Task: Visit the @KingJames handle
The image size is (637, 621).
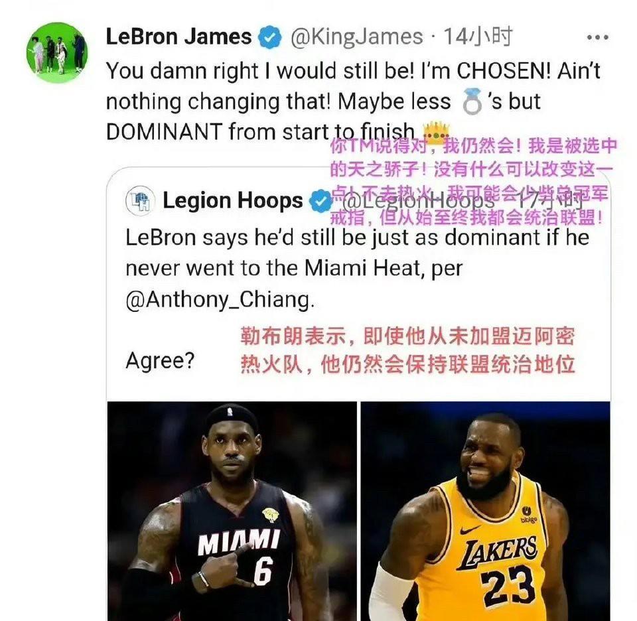Action: pyautogui.click(x=357, y=37)
